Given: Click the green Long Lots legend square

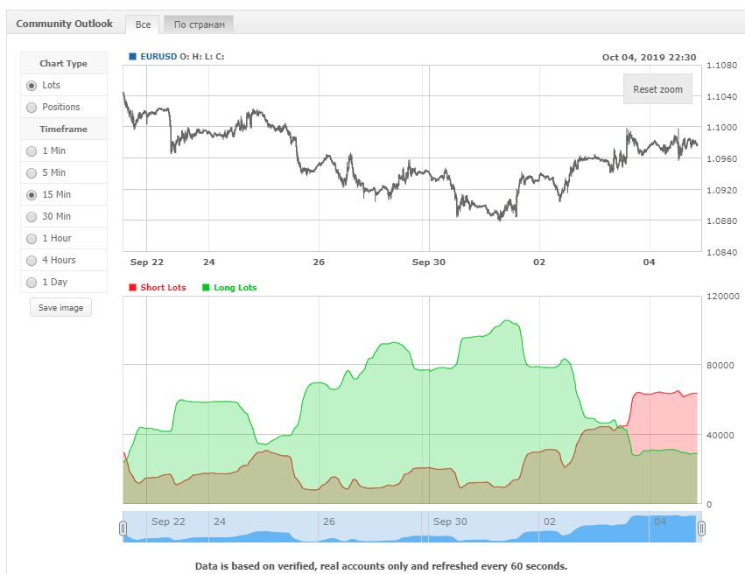Looking at the screenshot, I should tap(206, 287).
